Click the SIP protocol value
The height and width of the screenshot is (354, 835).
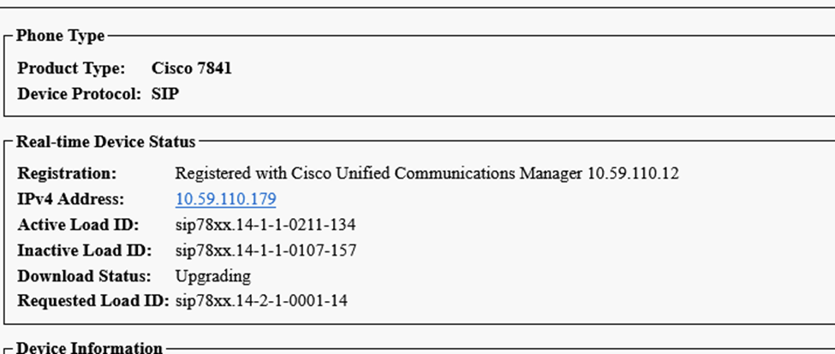(x=164, y=94)
